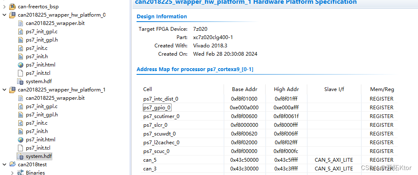This screenshot has width=418, height=175.
Task: Click ps7_init.h header icon in hw_platform_1
Action: tap(20, 131)
